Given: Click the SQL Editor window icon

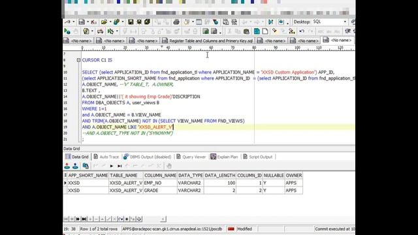Looking at the screenshot, I should [x=82, y=22].
